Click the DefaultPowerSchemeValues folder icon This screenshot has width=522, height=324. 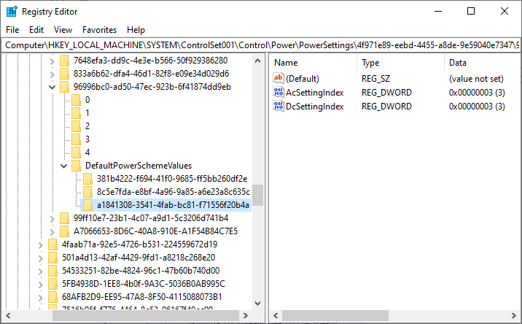[x=77, y=166]
